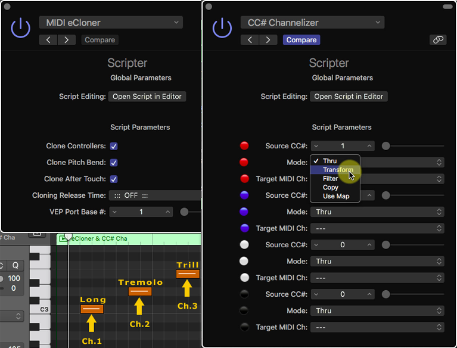This screenshot has height=348, width=457.
Task: Click first red Source CC# slider knob
Action: [x=386, y=146]
